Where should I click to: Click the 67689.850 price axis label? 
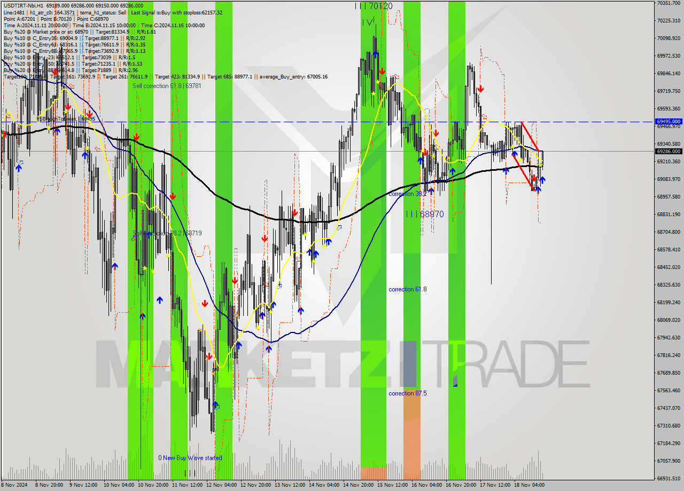coord(669,373)
